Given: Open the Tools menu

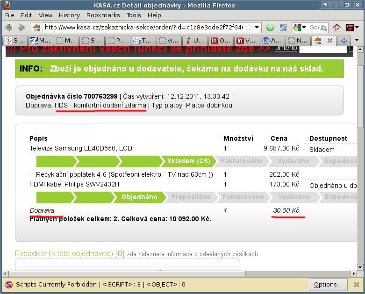Looking at the screenshot, I should [x=134, y=15].
